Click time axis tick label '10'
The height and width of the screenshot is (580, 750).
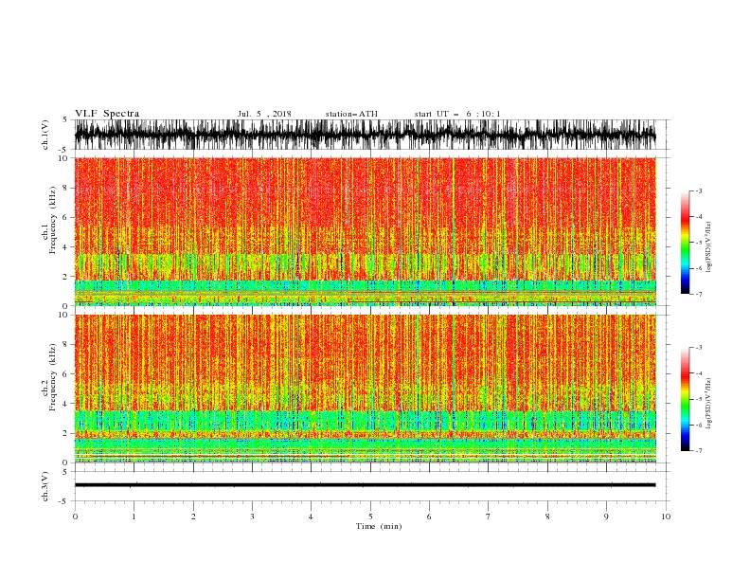coord(666,517)
